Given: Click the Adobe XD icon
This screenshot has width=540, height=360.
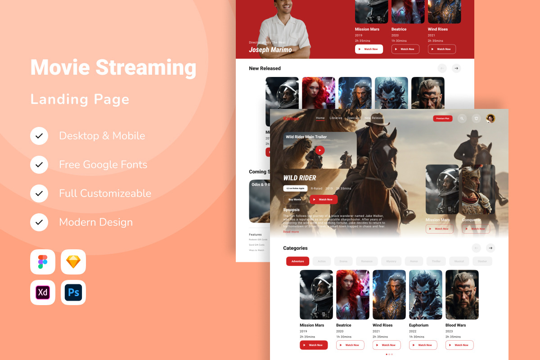Looking at the screenshot, I should 43,292.
